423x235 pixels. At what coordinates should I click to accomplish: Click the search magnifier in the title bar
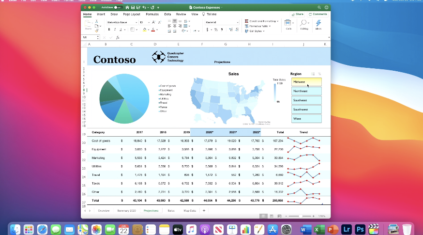click(319, 8)
